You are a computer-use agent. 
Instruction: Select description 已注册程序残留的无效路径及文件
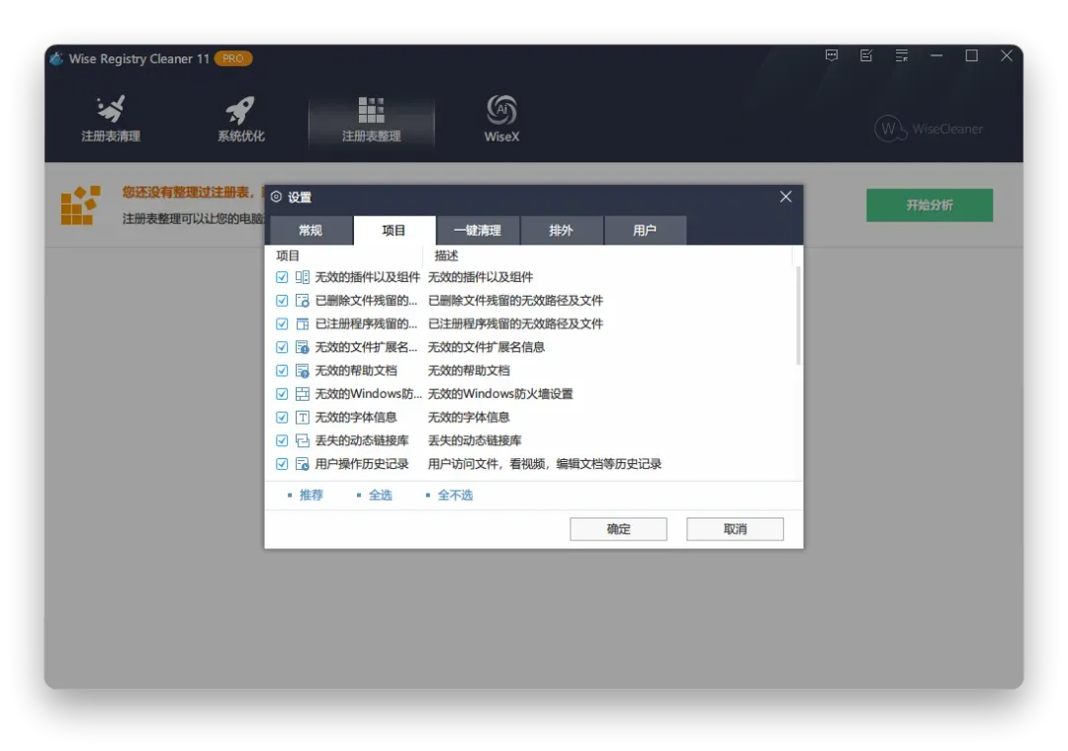(515, 324)
